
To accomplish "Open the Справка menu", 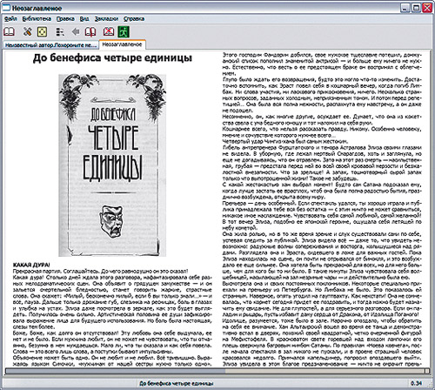I will coord(134,19).
